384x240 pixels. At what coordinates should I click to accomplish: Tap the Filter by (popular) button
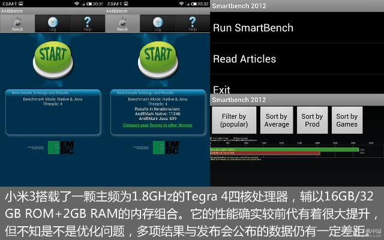coord(234,120)
